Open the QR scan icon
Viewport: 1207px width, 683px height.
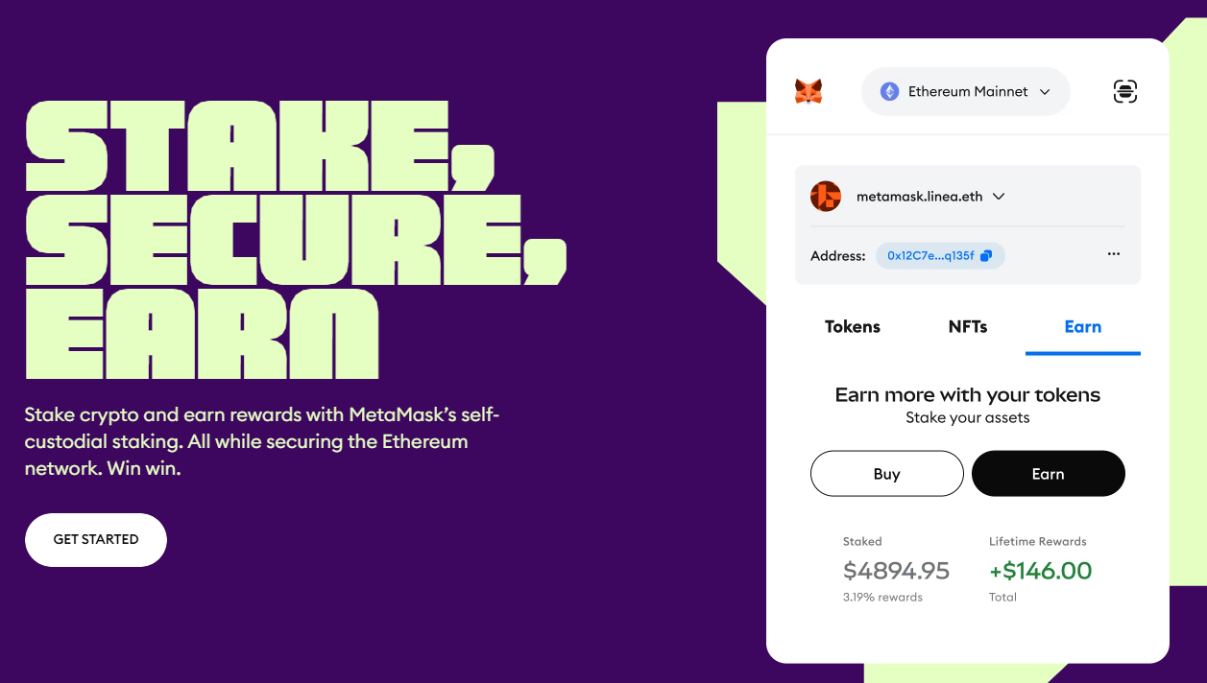tap(1125, 92)
